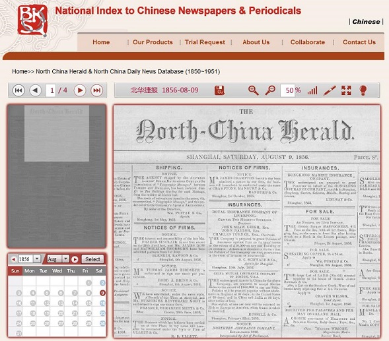
Task: Open the North China Herald database breadcrumb
Action: [x=127, y=71]
